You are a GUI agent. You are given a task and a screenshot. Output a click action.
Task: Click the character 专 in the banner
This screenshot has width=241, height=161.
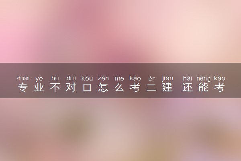point(23,87)
